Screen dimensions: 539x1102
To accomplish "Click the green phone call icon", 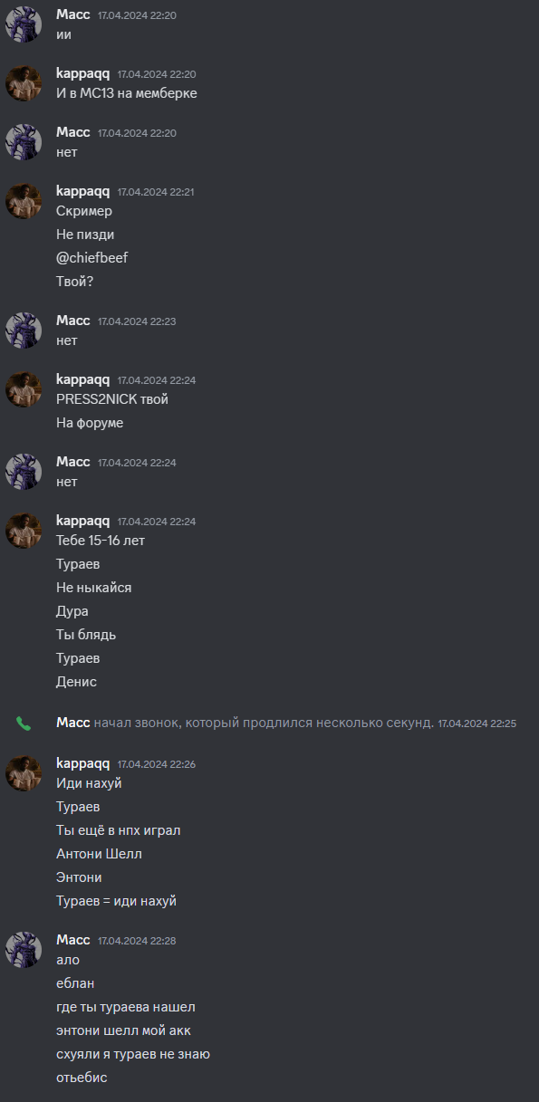I will click(24, 723).
